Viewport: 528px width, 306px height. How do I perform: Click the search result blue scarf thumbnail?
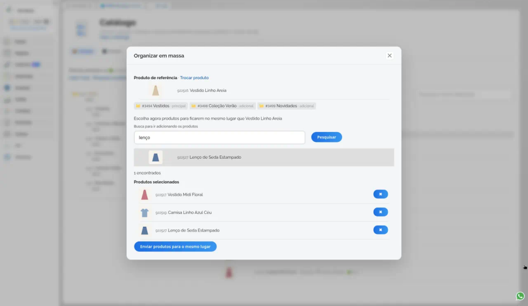pyautogui.click(x=155, y=157)
